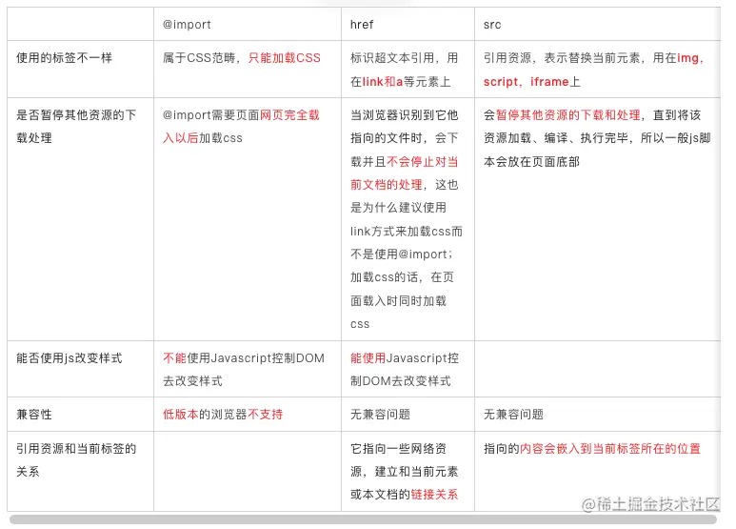This screenshot has width=736, height=529.
Task: Click the src cell beginning 会暂停其他资源的下载和处理
Action: [598, 219]
